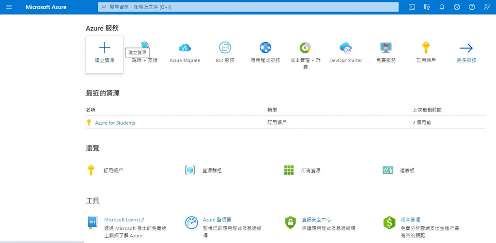Click the Bot 服務 label
Screen dimensions: 496x243
(225, 60)
